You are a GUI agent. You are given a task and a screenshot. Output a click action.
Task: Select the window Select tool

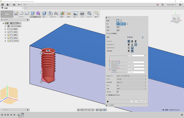point(97,13)
